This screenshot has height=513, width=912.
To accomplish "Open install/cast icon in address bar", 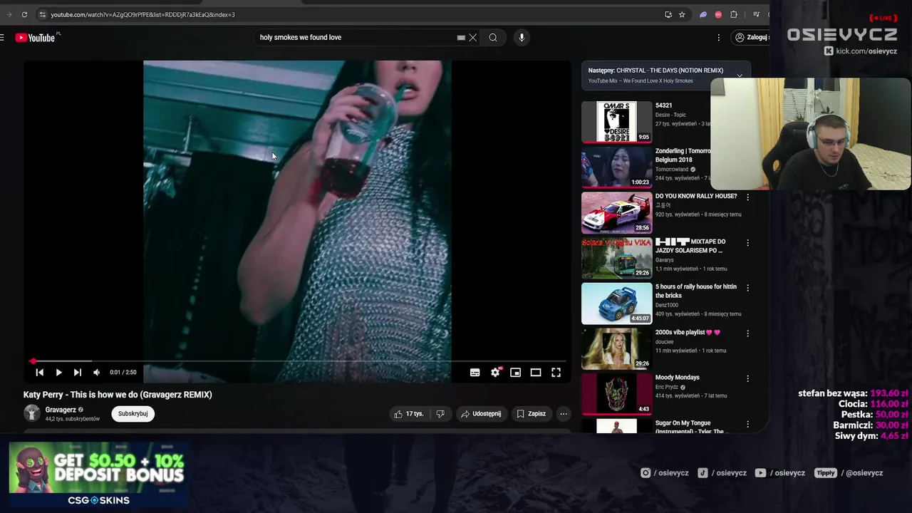I will pos(668,14).
